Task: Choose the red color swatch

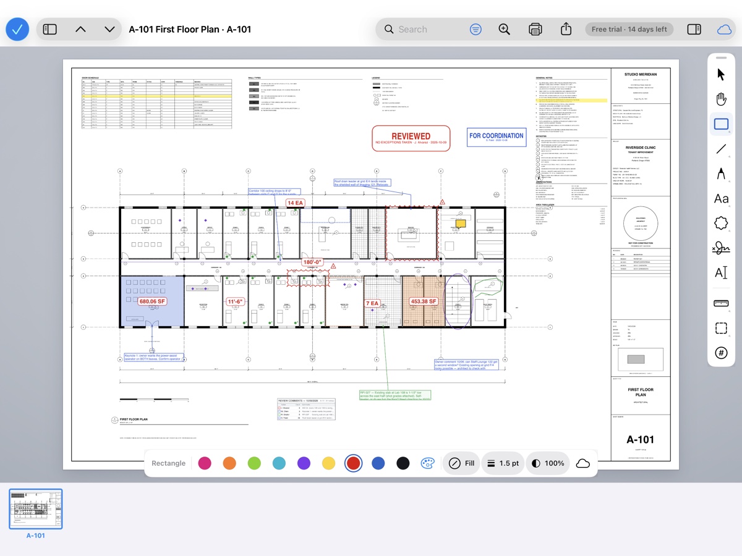Action: (353, 463)
